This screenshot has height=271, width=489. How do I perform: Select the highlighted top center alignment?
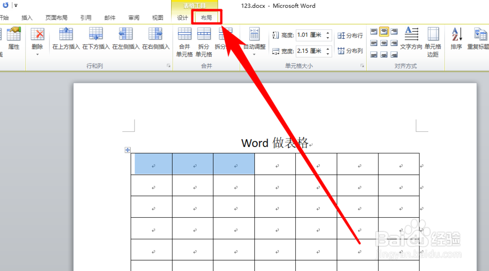[x=384, y=31]
